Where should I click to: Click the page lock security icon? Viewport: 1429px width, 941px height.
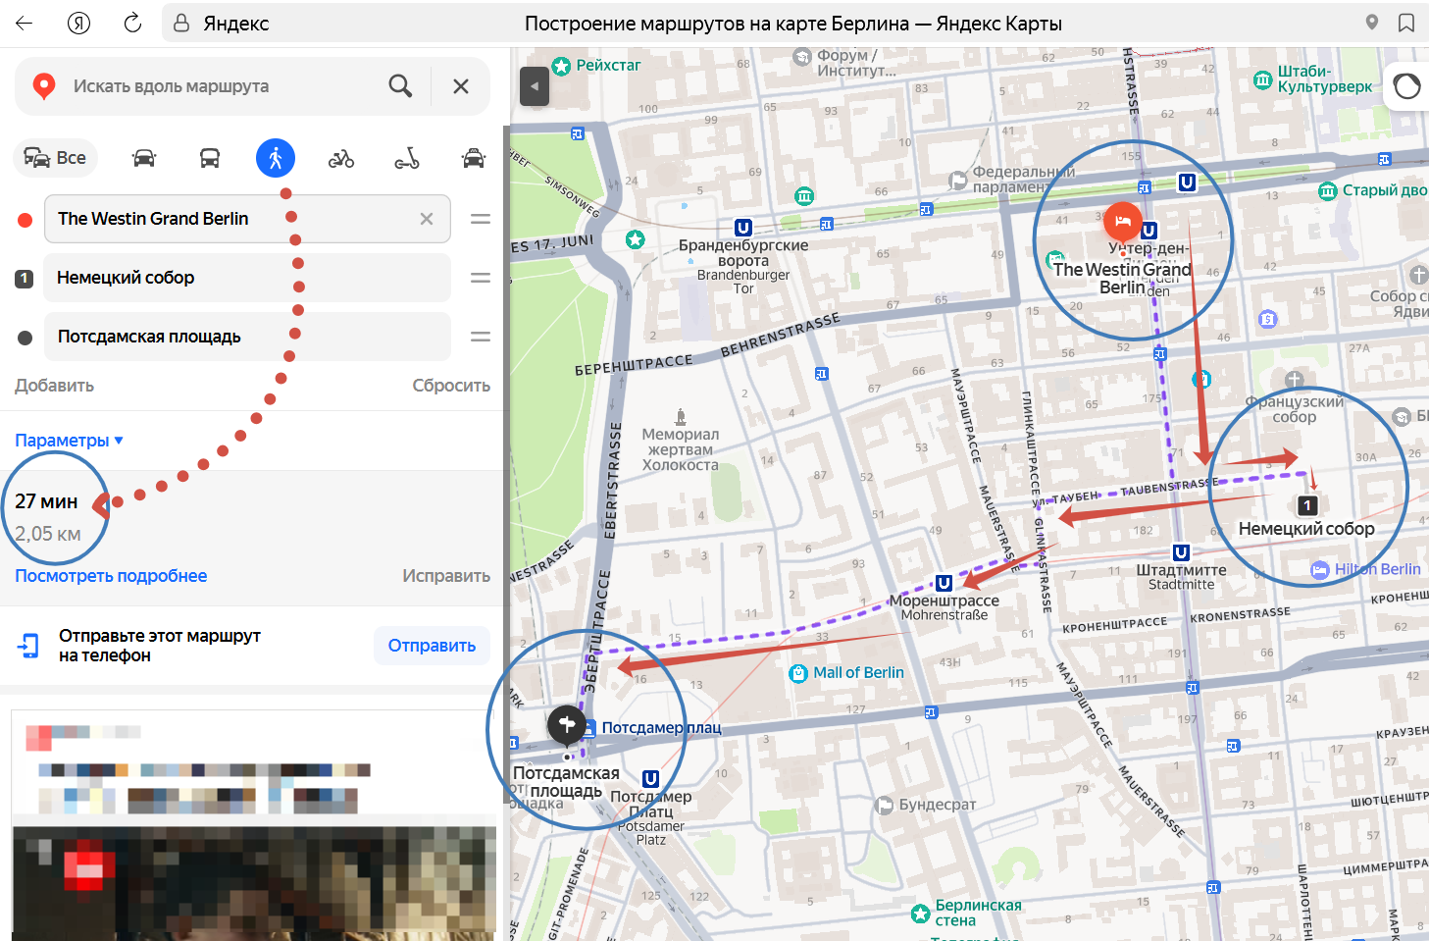(x=181, y=23)
